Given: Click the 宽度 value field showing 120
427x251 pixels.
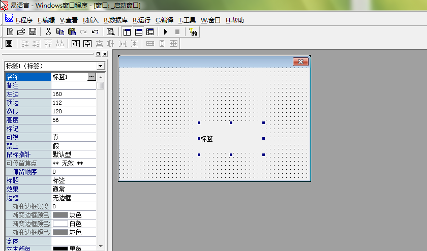Looking at the screenshot, I should pyautogui.click(x=74, y=111).
